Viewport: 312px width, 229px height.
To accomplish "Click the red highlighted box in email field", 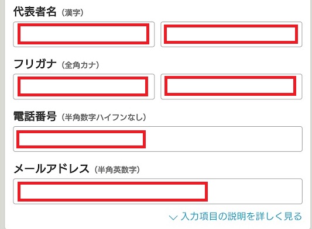I will coord(112,192).
